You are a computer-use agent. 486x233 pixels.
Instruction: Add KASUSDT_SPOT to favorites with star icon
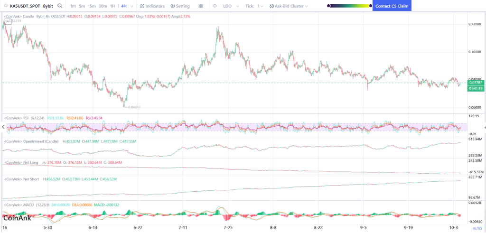(6, 6)
